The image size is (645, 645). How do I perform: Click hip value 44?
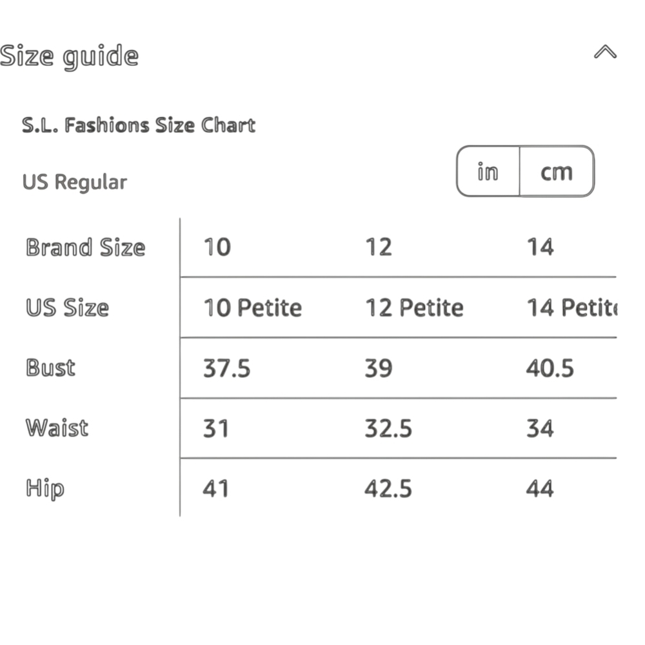pos(540,489)
